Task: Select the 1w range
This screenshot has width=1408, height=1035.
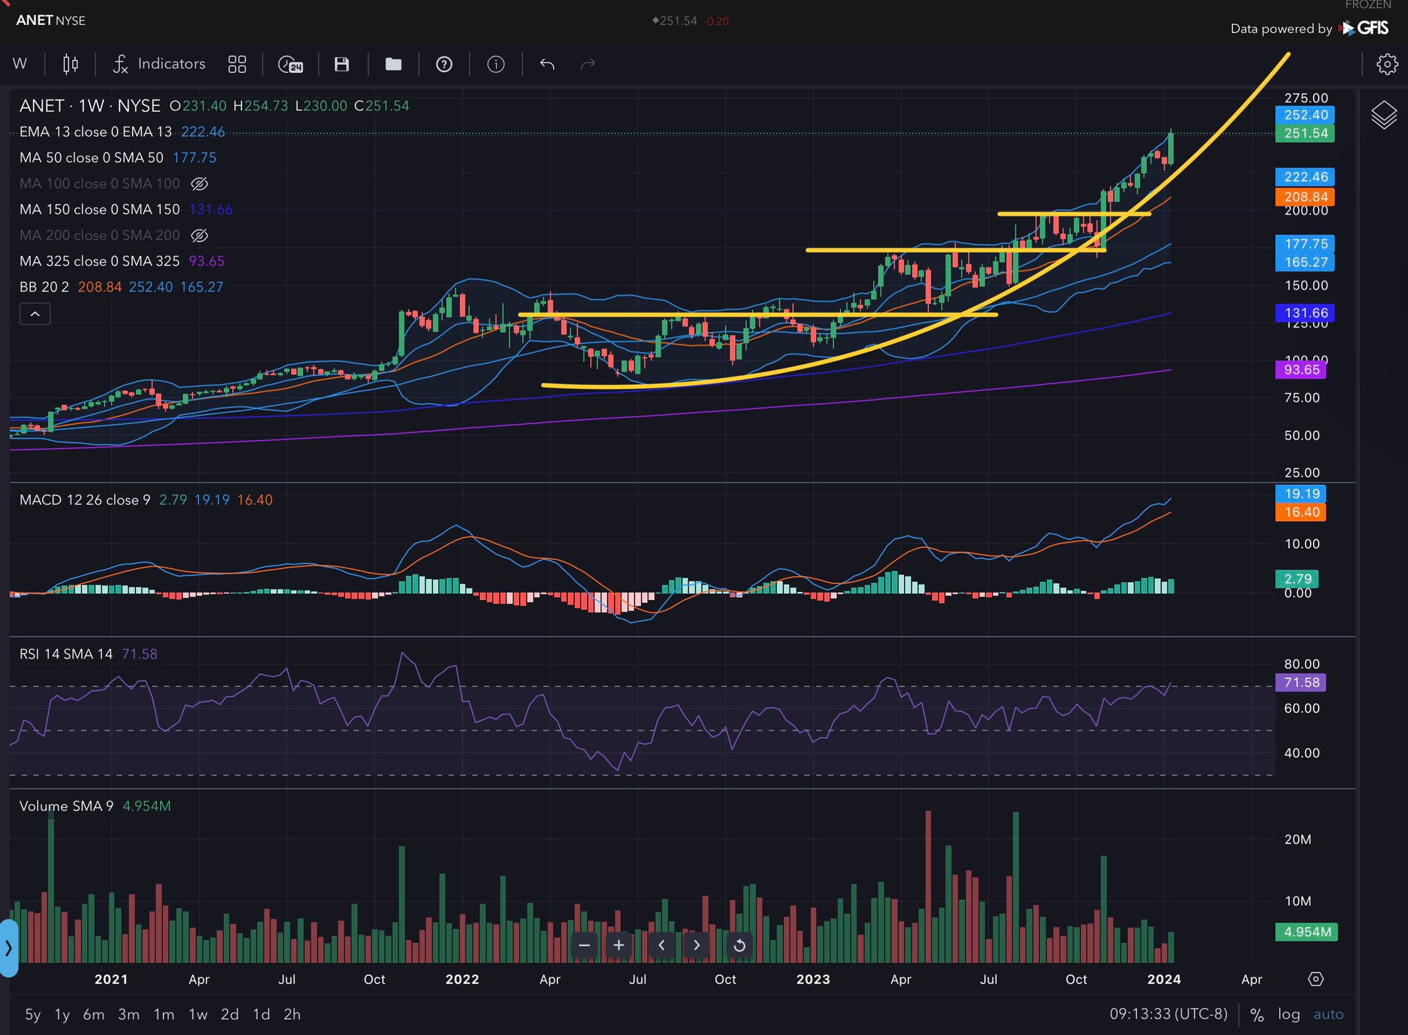Action: point(198,1014)
